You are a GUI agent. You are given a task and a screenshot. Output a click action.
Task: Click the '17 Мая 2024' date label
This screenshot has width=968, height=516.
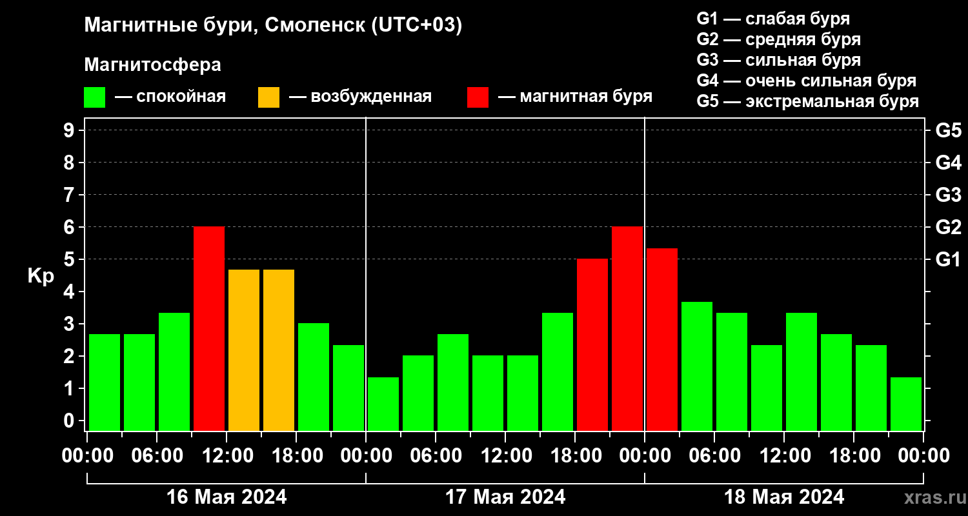[505, 497]
